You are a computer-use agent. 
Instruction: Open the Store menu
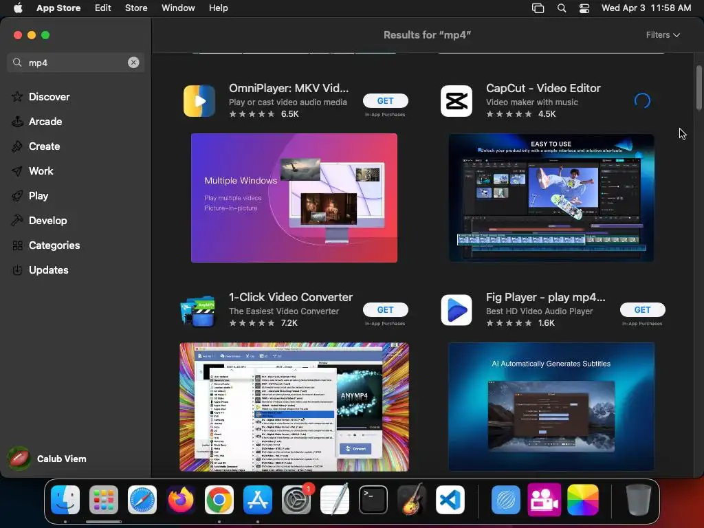(136, 8)
